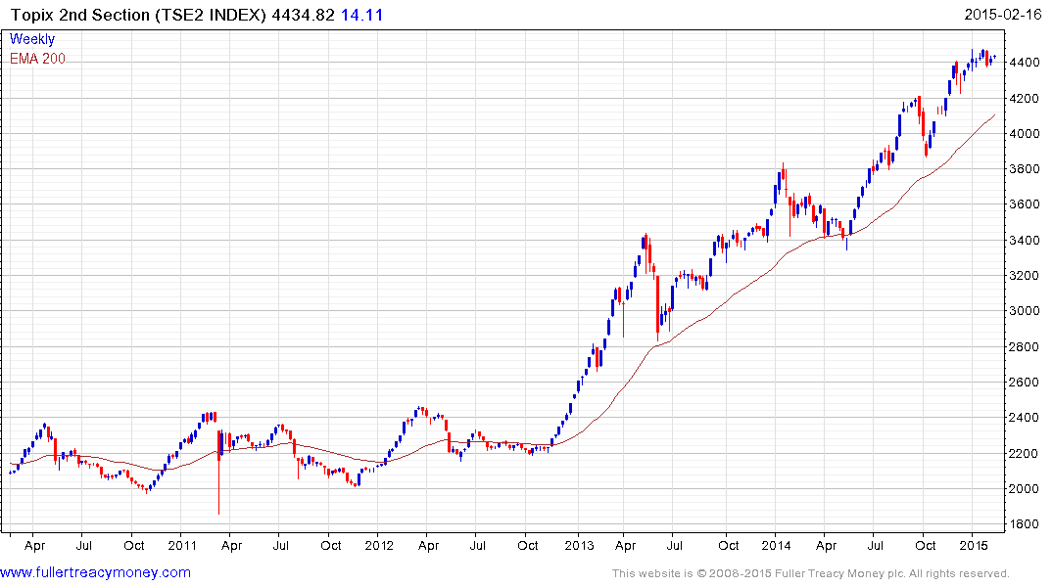Screen dimensions: 1053x587
Task: Click the 2400 price axis label
Action: (1025, 418)
